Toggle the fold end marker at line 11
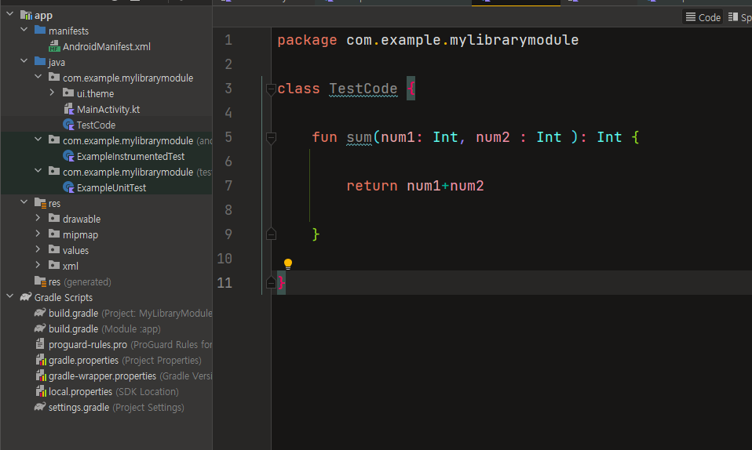This screenshot has width=752, height=450. 271,283
